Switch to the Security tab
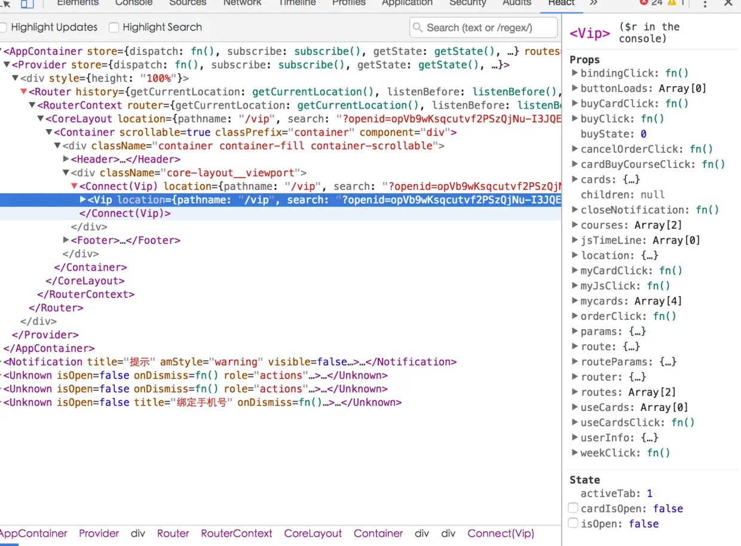The image size is (741, 546). pyautogui.click(x=467, y=3)
